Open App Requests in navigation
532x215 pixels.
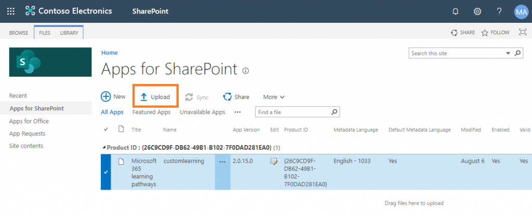(27, 134)
